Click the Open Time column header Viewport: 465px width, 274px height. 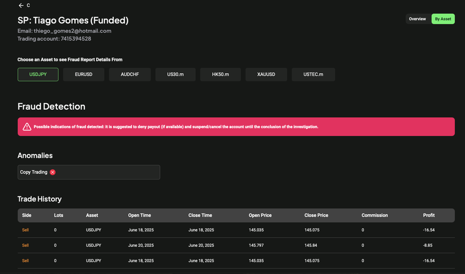[x=139, y=216]
